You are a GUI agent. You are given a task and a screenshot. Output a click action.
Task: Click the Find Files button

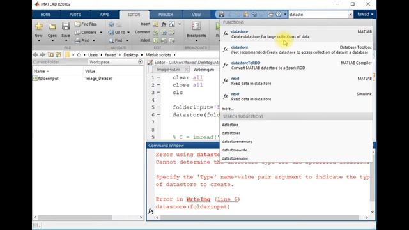point(86,24)
